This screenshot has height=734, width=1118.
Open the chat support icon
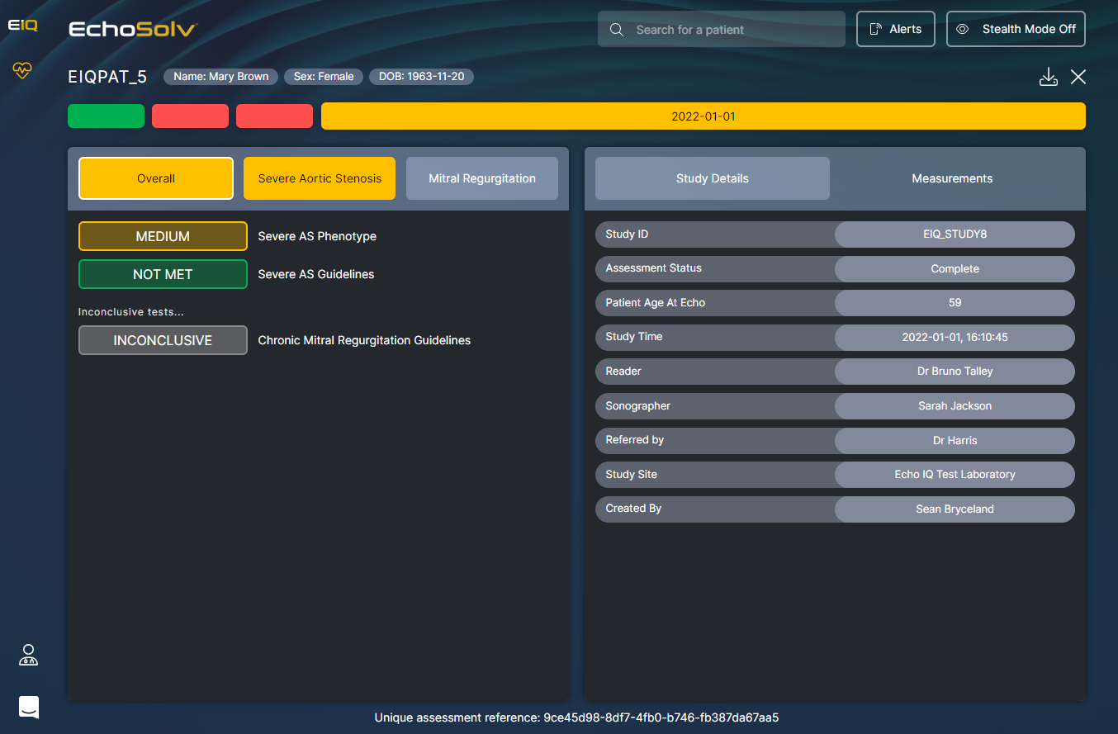29,707
